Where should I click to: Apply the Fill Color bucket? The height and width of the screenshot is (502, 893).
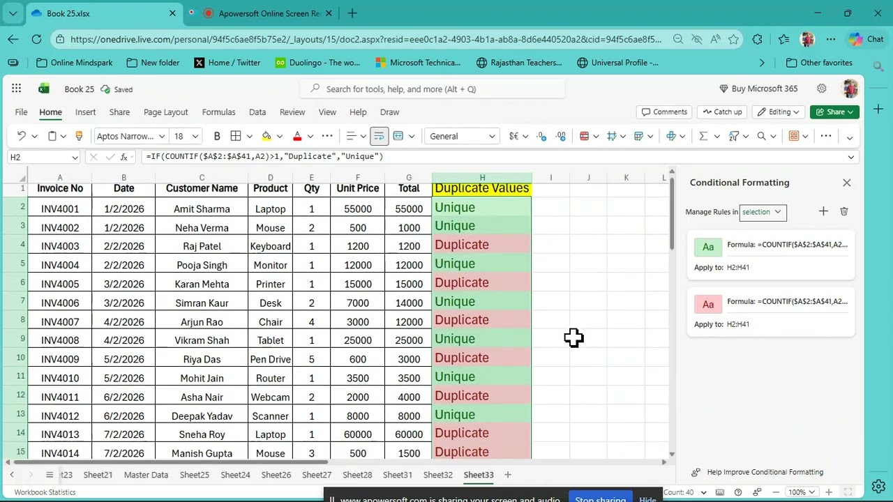coord(267,136)
